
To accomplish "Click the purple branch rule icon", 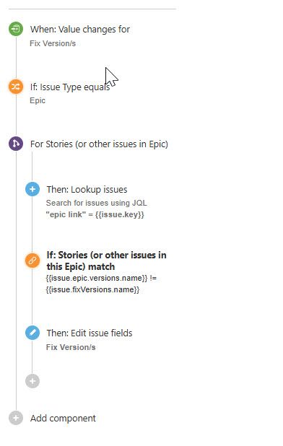I will (x=16, y=144).
